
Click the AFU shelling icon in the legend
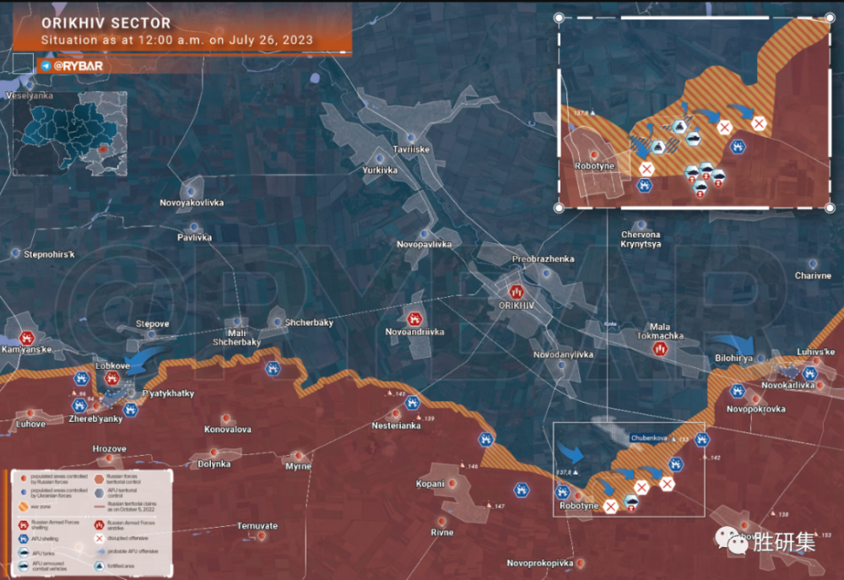coord(23,539)
